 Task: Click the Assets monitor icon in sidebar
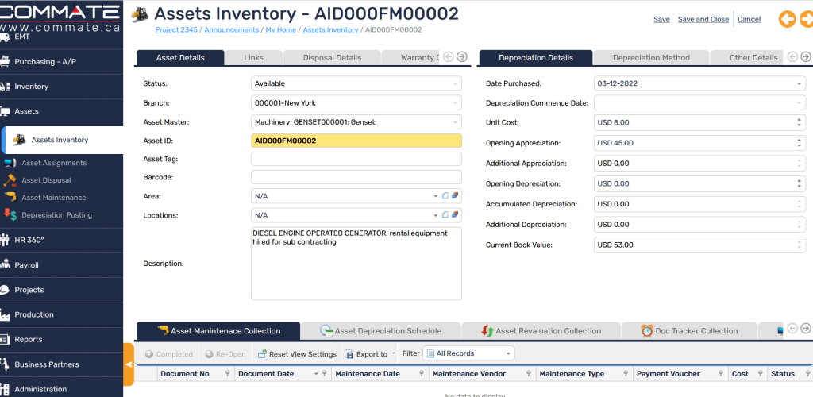[x=5, y=111]
